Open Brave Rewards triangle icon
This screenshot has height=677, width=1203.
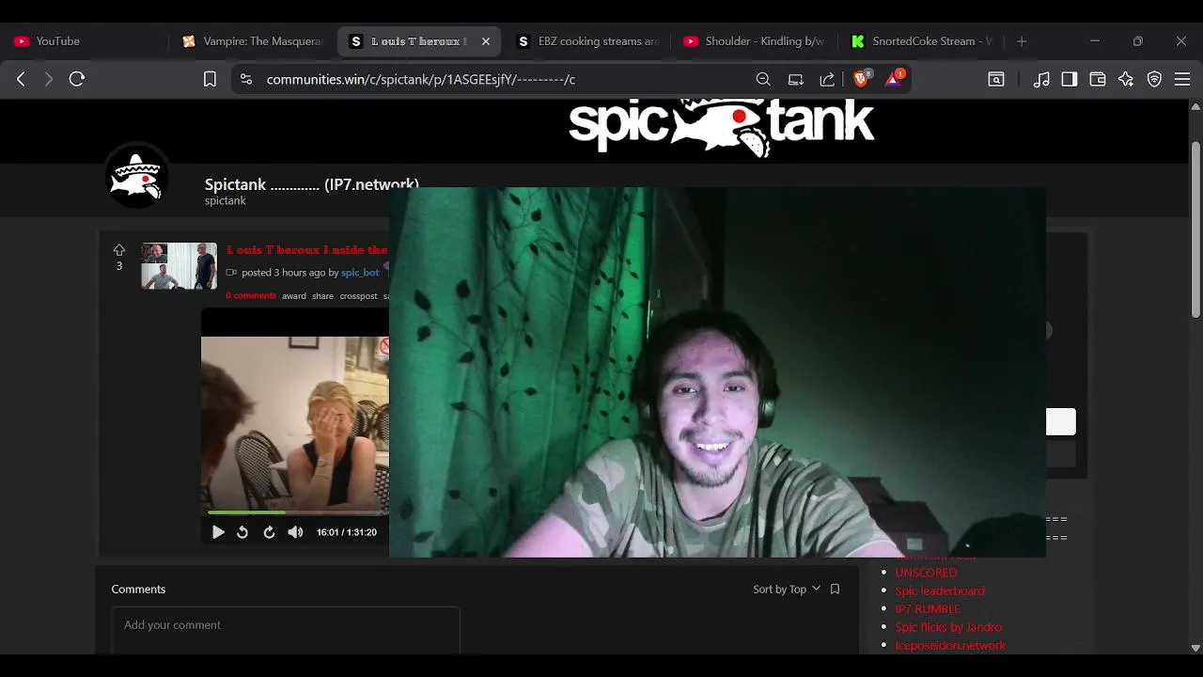[x=894, y=79]
